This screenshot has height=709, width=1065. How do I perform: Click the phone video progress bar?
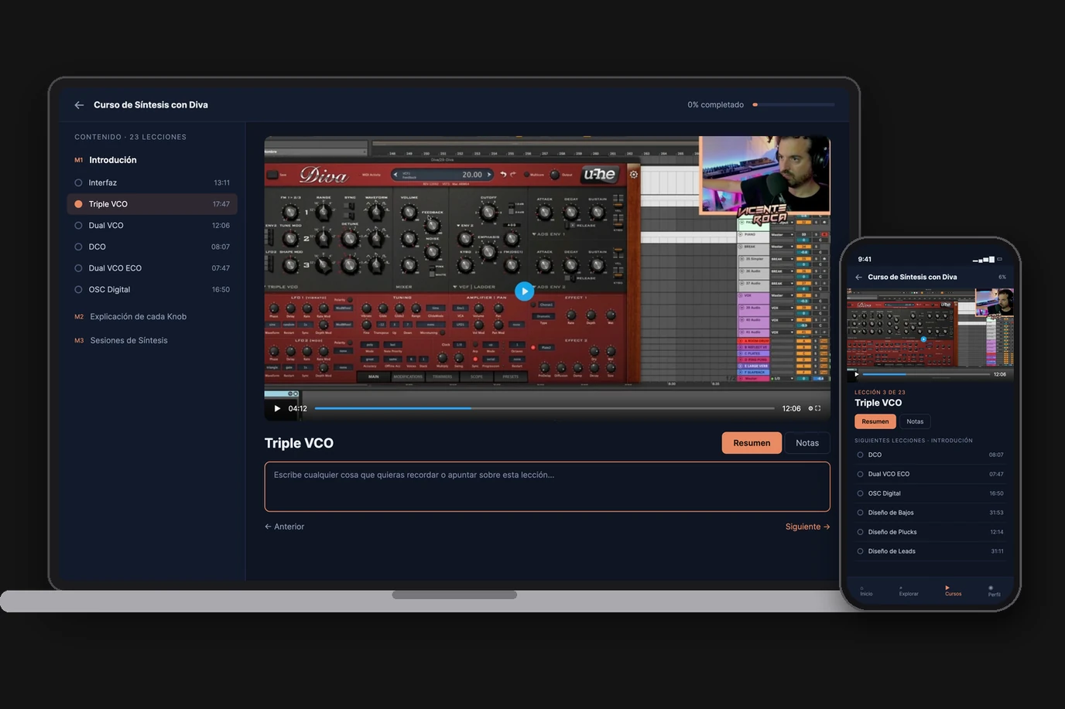(x=926, y=374)
